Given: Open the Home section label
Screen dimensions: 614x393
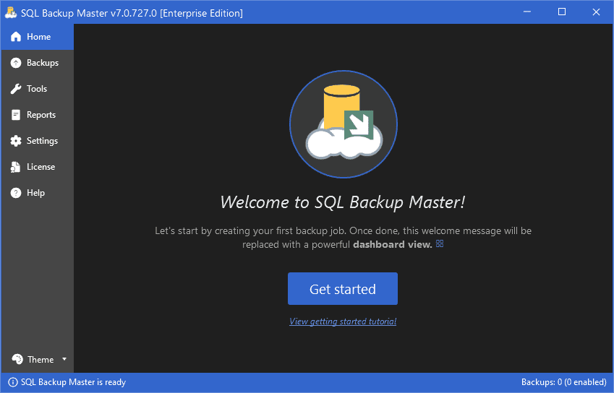Looking at the screenshot, I should pos(38,37).
